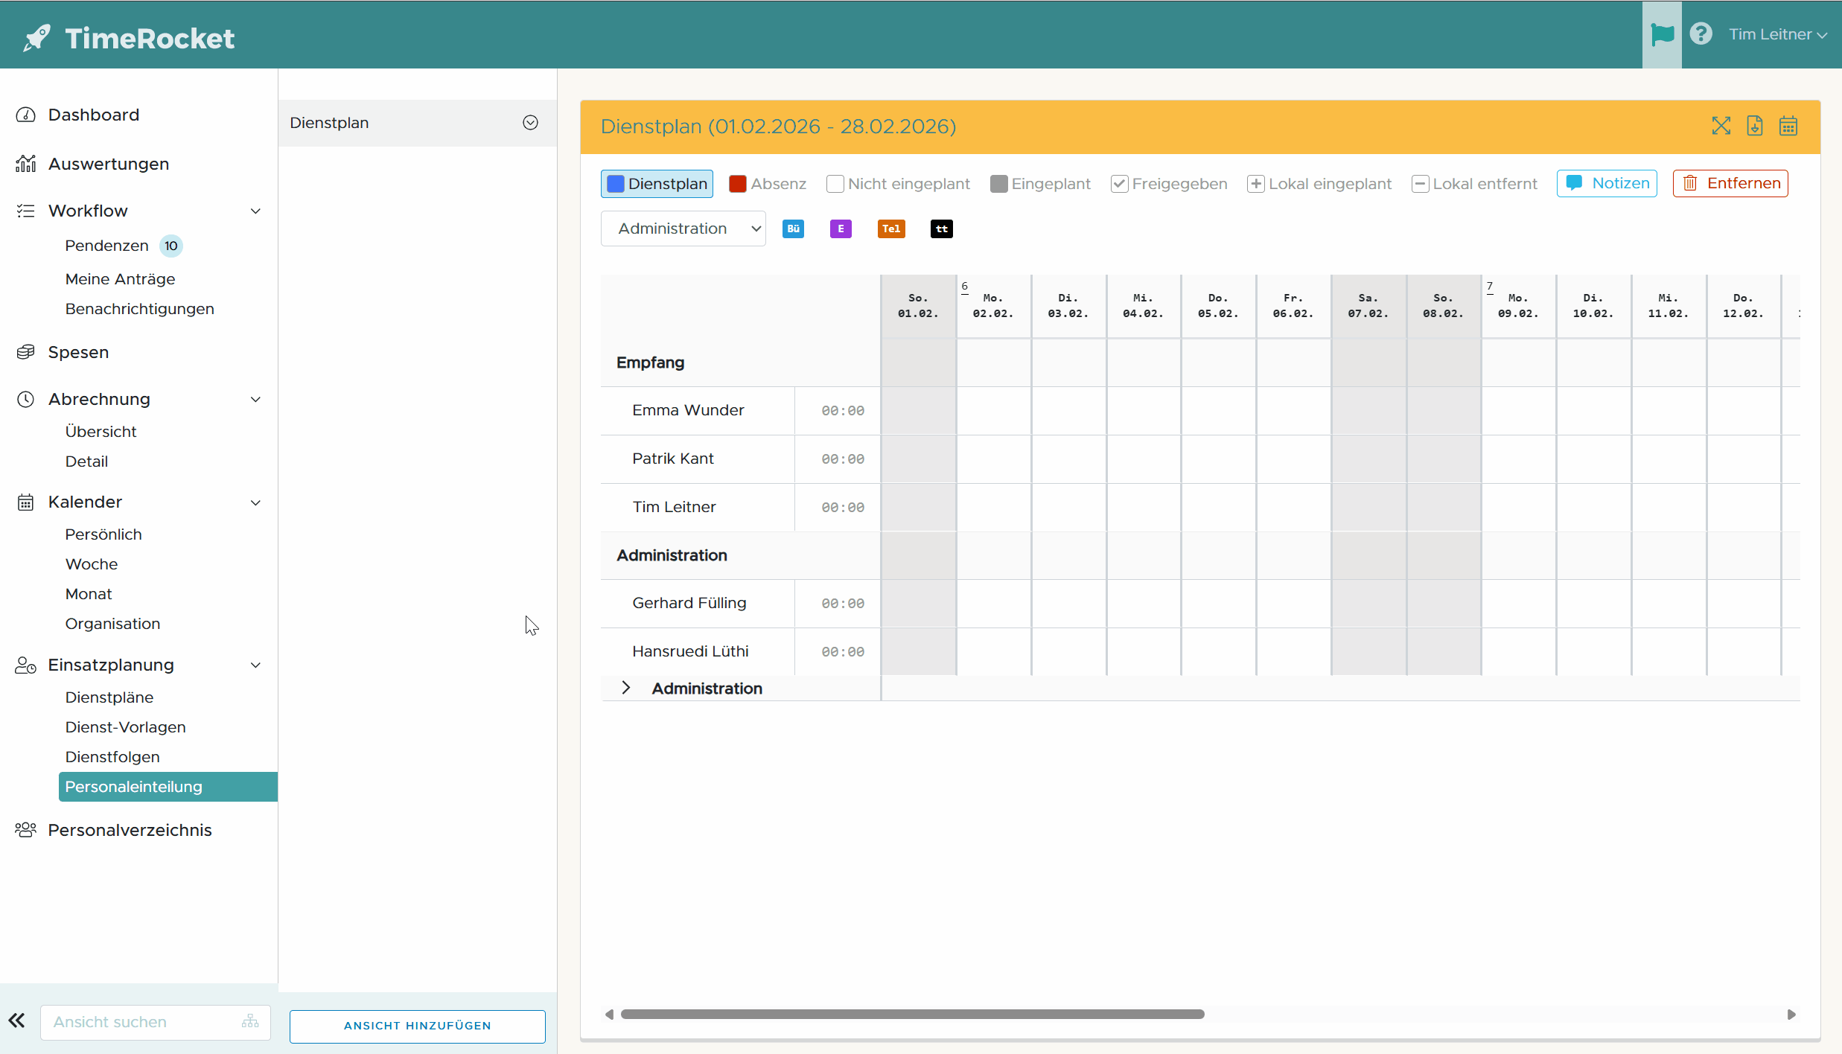Click the Notizen button
This screenshot has height=1054, width=1842.
click(x=1607, y=183)
